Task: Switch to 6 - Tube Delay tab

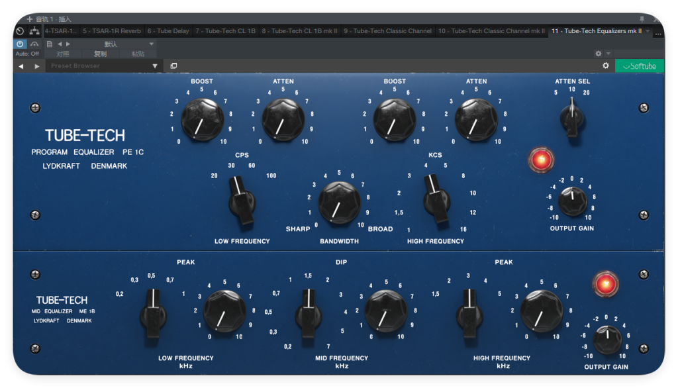Action: pos(168,31)
